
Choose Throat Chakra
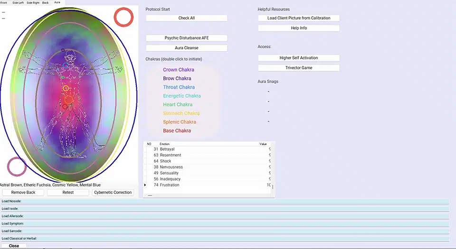pos(179,87)
